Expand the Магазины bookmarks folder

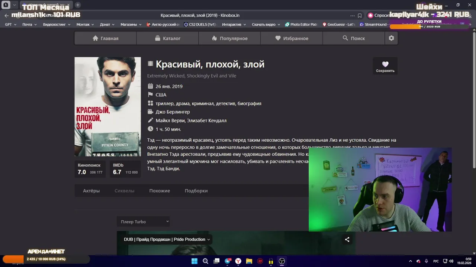click(131, 24)
